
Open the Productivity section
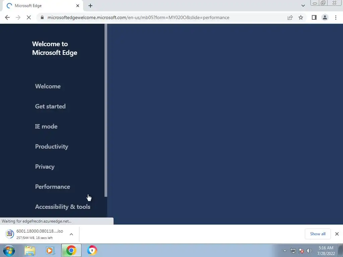(52, 147)
